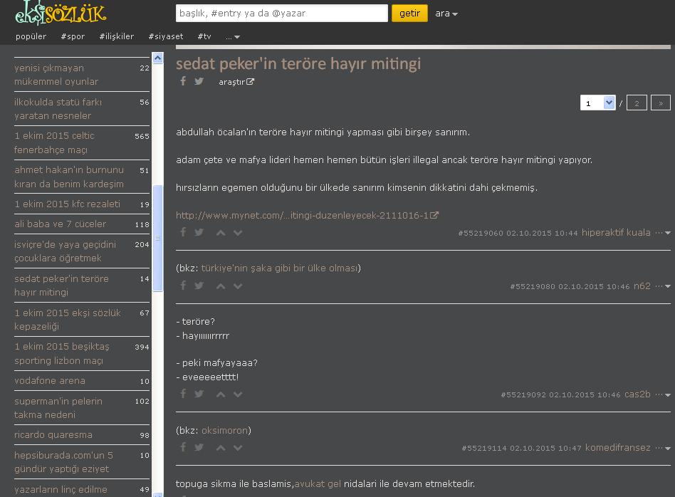Share cas2b's entry on Facebook
This screenshot has width=675, height=497.
(183, 394)
